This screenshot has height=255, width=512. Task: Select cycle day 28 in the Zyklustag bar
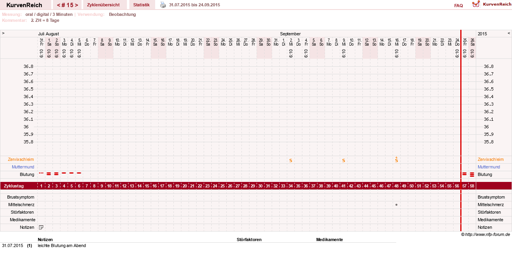pyautogui.click(x=245, y=186)
